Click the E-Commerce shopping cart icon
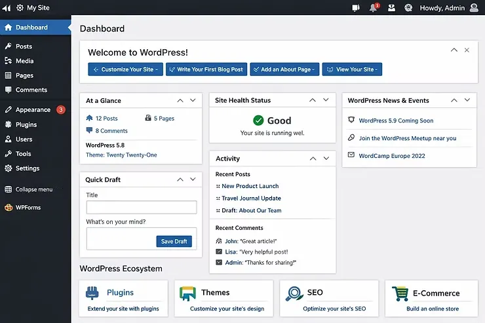485x323 pixels. (400, 294)
